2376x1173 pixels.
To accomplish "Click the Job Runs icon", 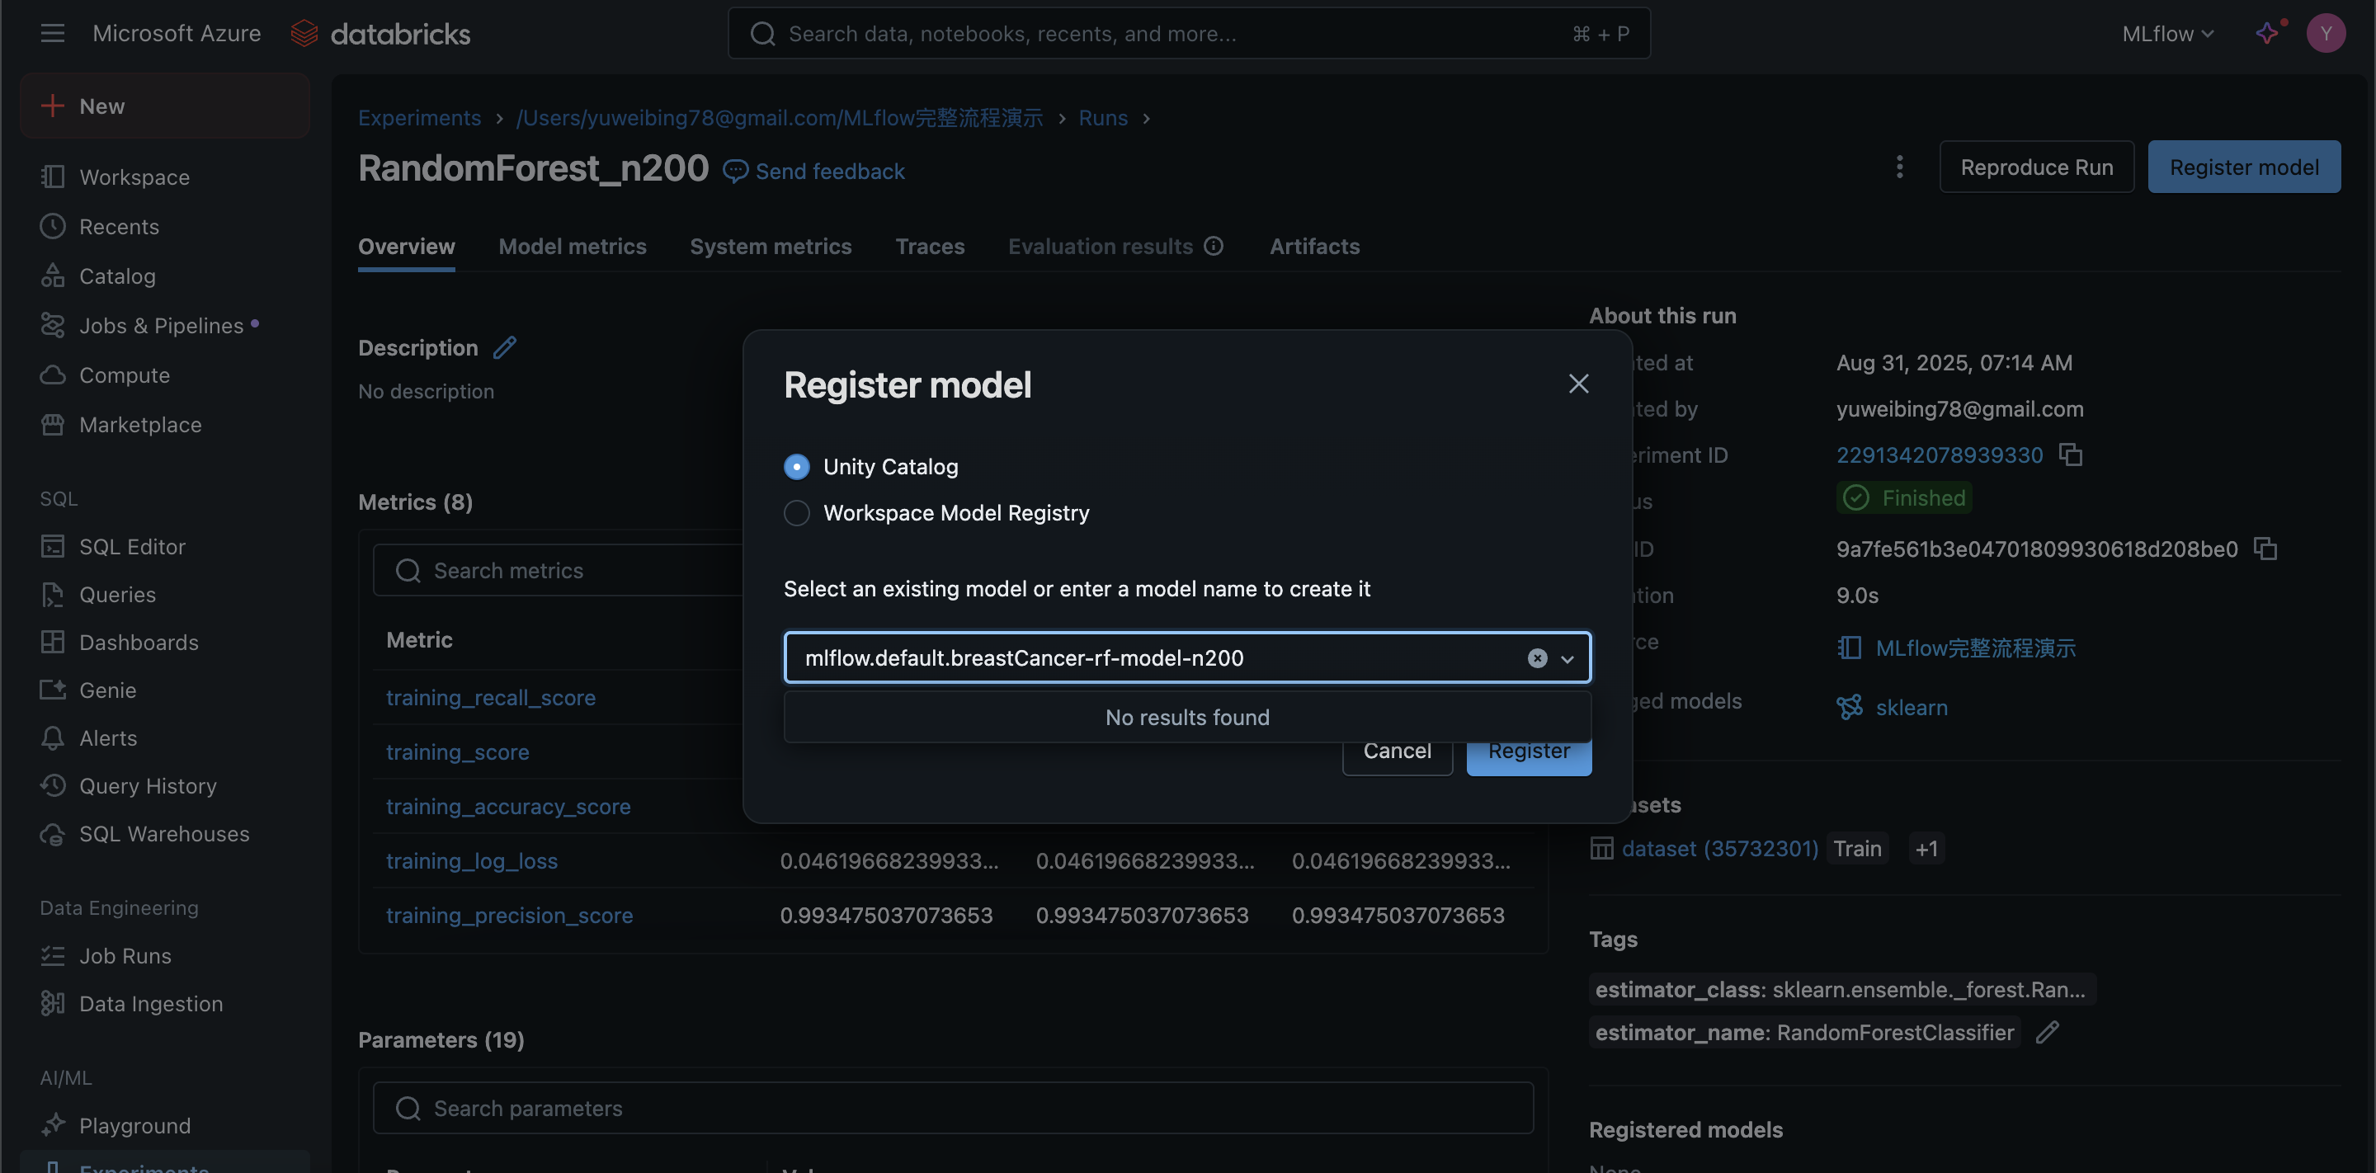I will [x=53, y=955].
